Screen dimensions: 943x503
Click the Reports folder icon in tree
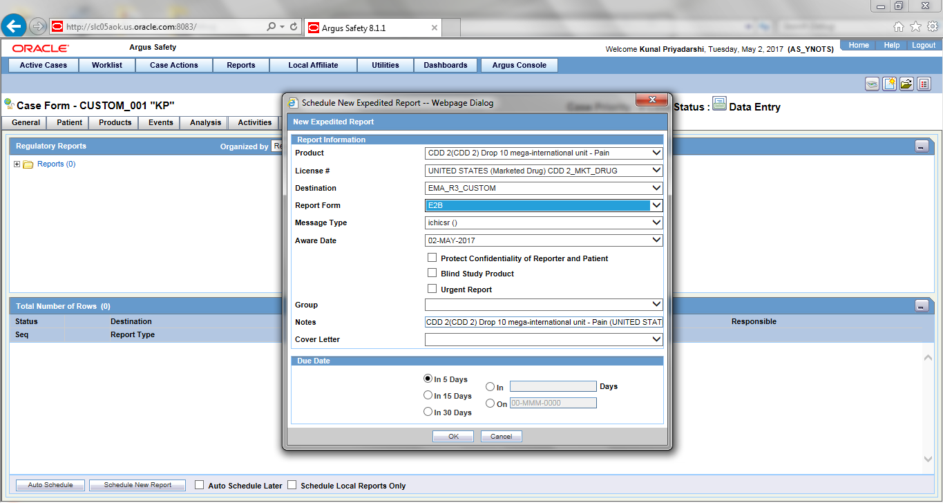pos(28,164)
